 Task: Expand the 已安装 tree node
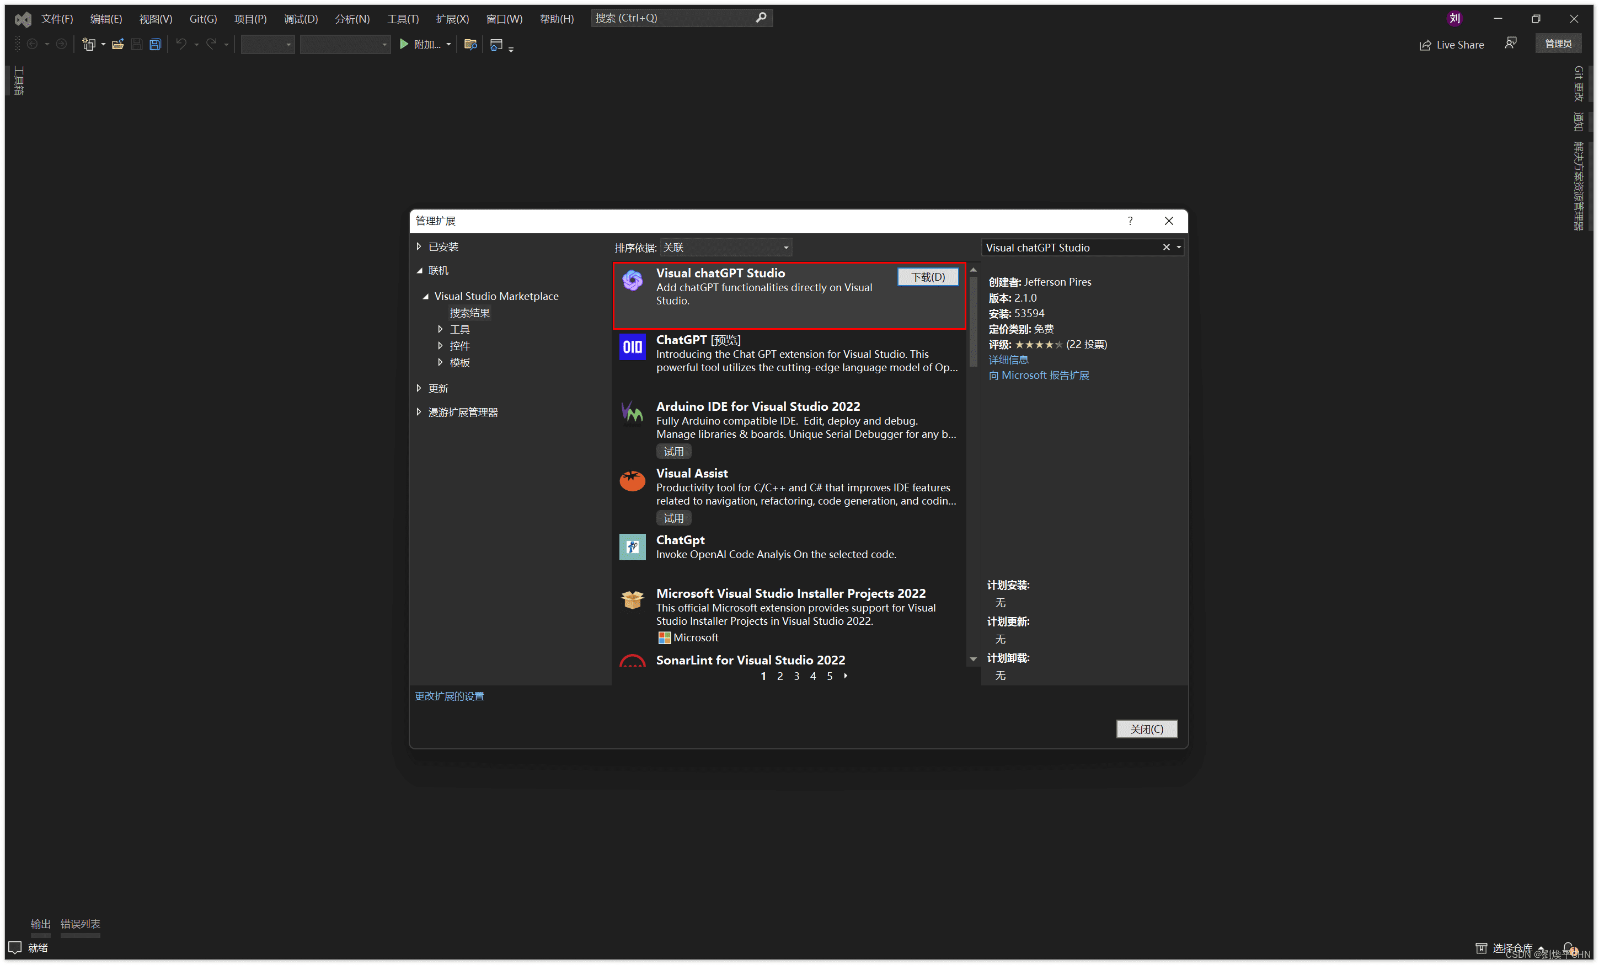click(x=419, y=246)
